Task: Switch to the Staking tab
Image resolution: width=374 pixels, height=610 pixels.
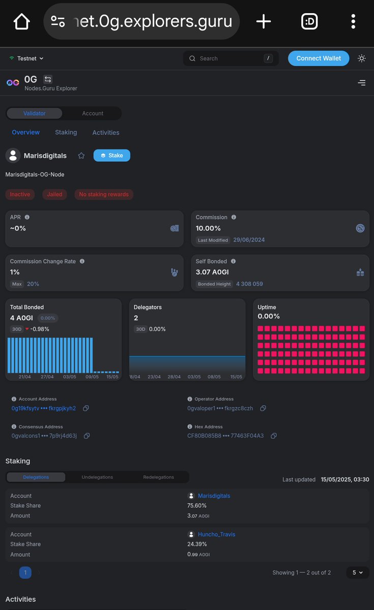Action: [x=66, y=132]
